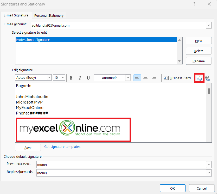This screenshot has width=217, height=194.
Task: Toggle Bold formatting in signature editor
Action: pyautogui.click(x=71, y=78)
